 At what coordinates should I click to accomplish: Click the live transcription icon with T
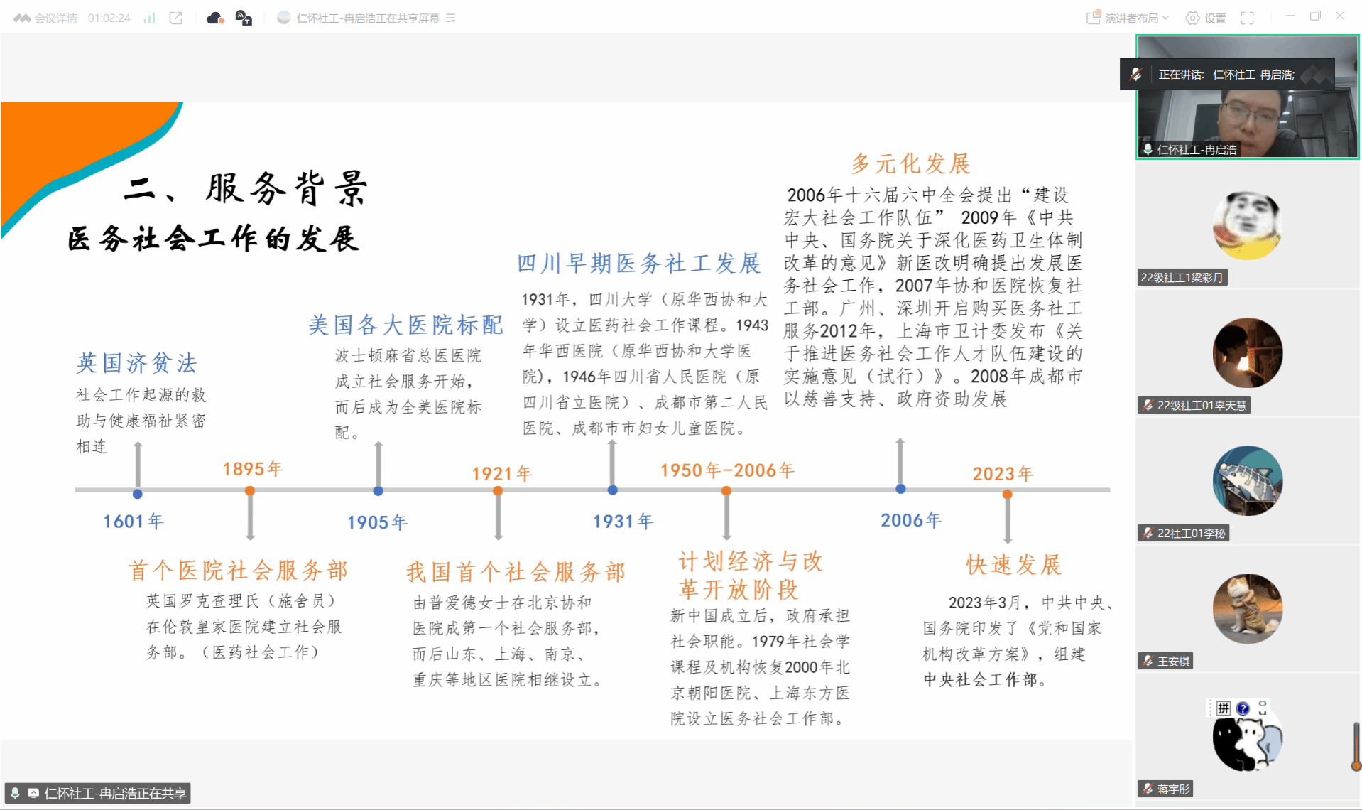244,18
